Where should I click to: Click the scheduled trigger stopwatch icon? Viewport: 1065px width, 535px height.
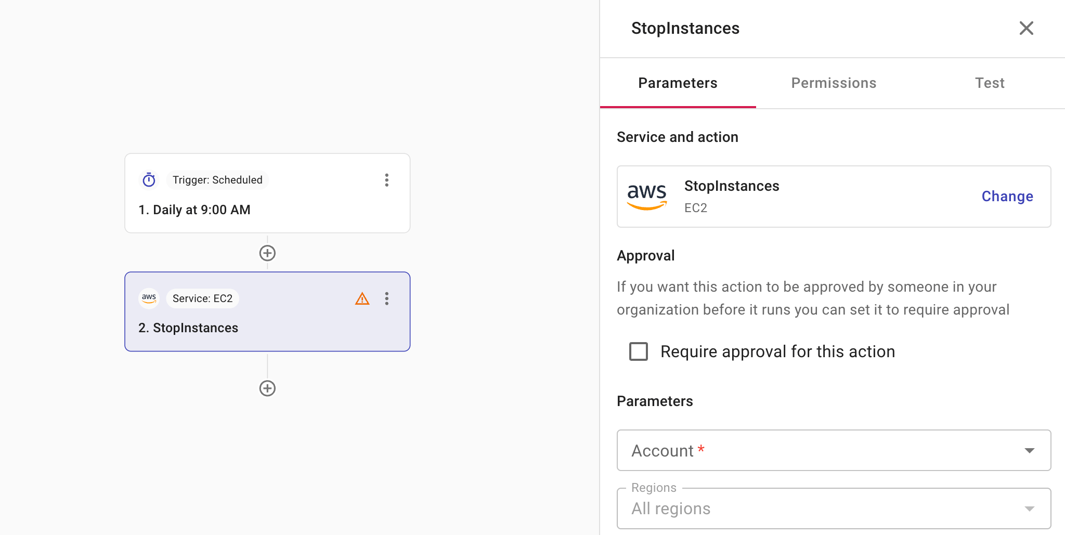(149, 180)
